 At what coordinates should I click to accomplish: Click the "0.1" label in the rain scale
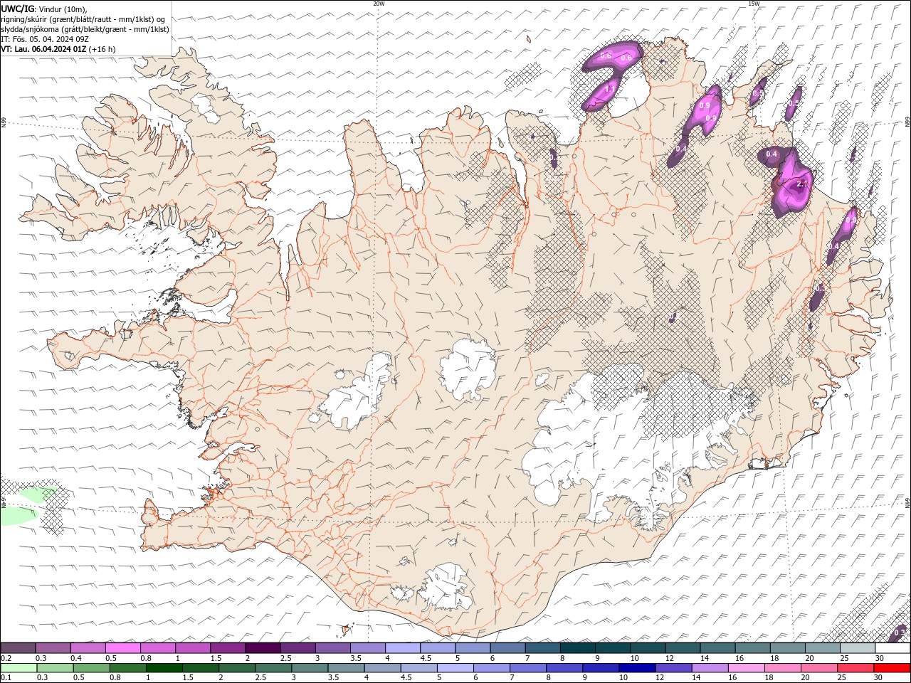(5, 677)
